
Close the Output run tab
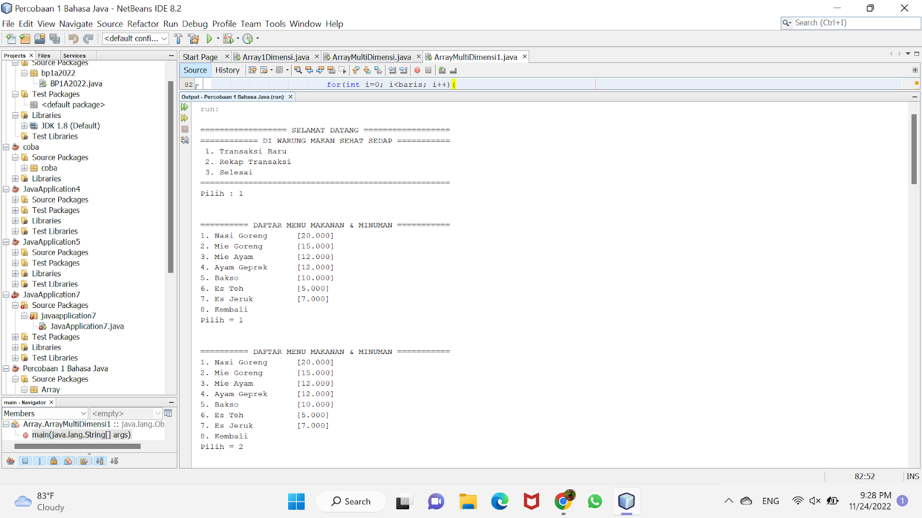pyautogui.click(x=290, y=97)
